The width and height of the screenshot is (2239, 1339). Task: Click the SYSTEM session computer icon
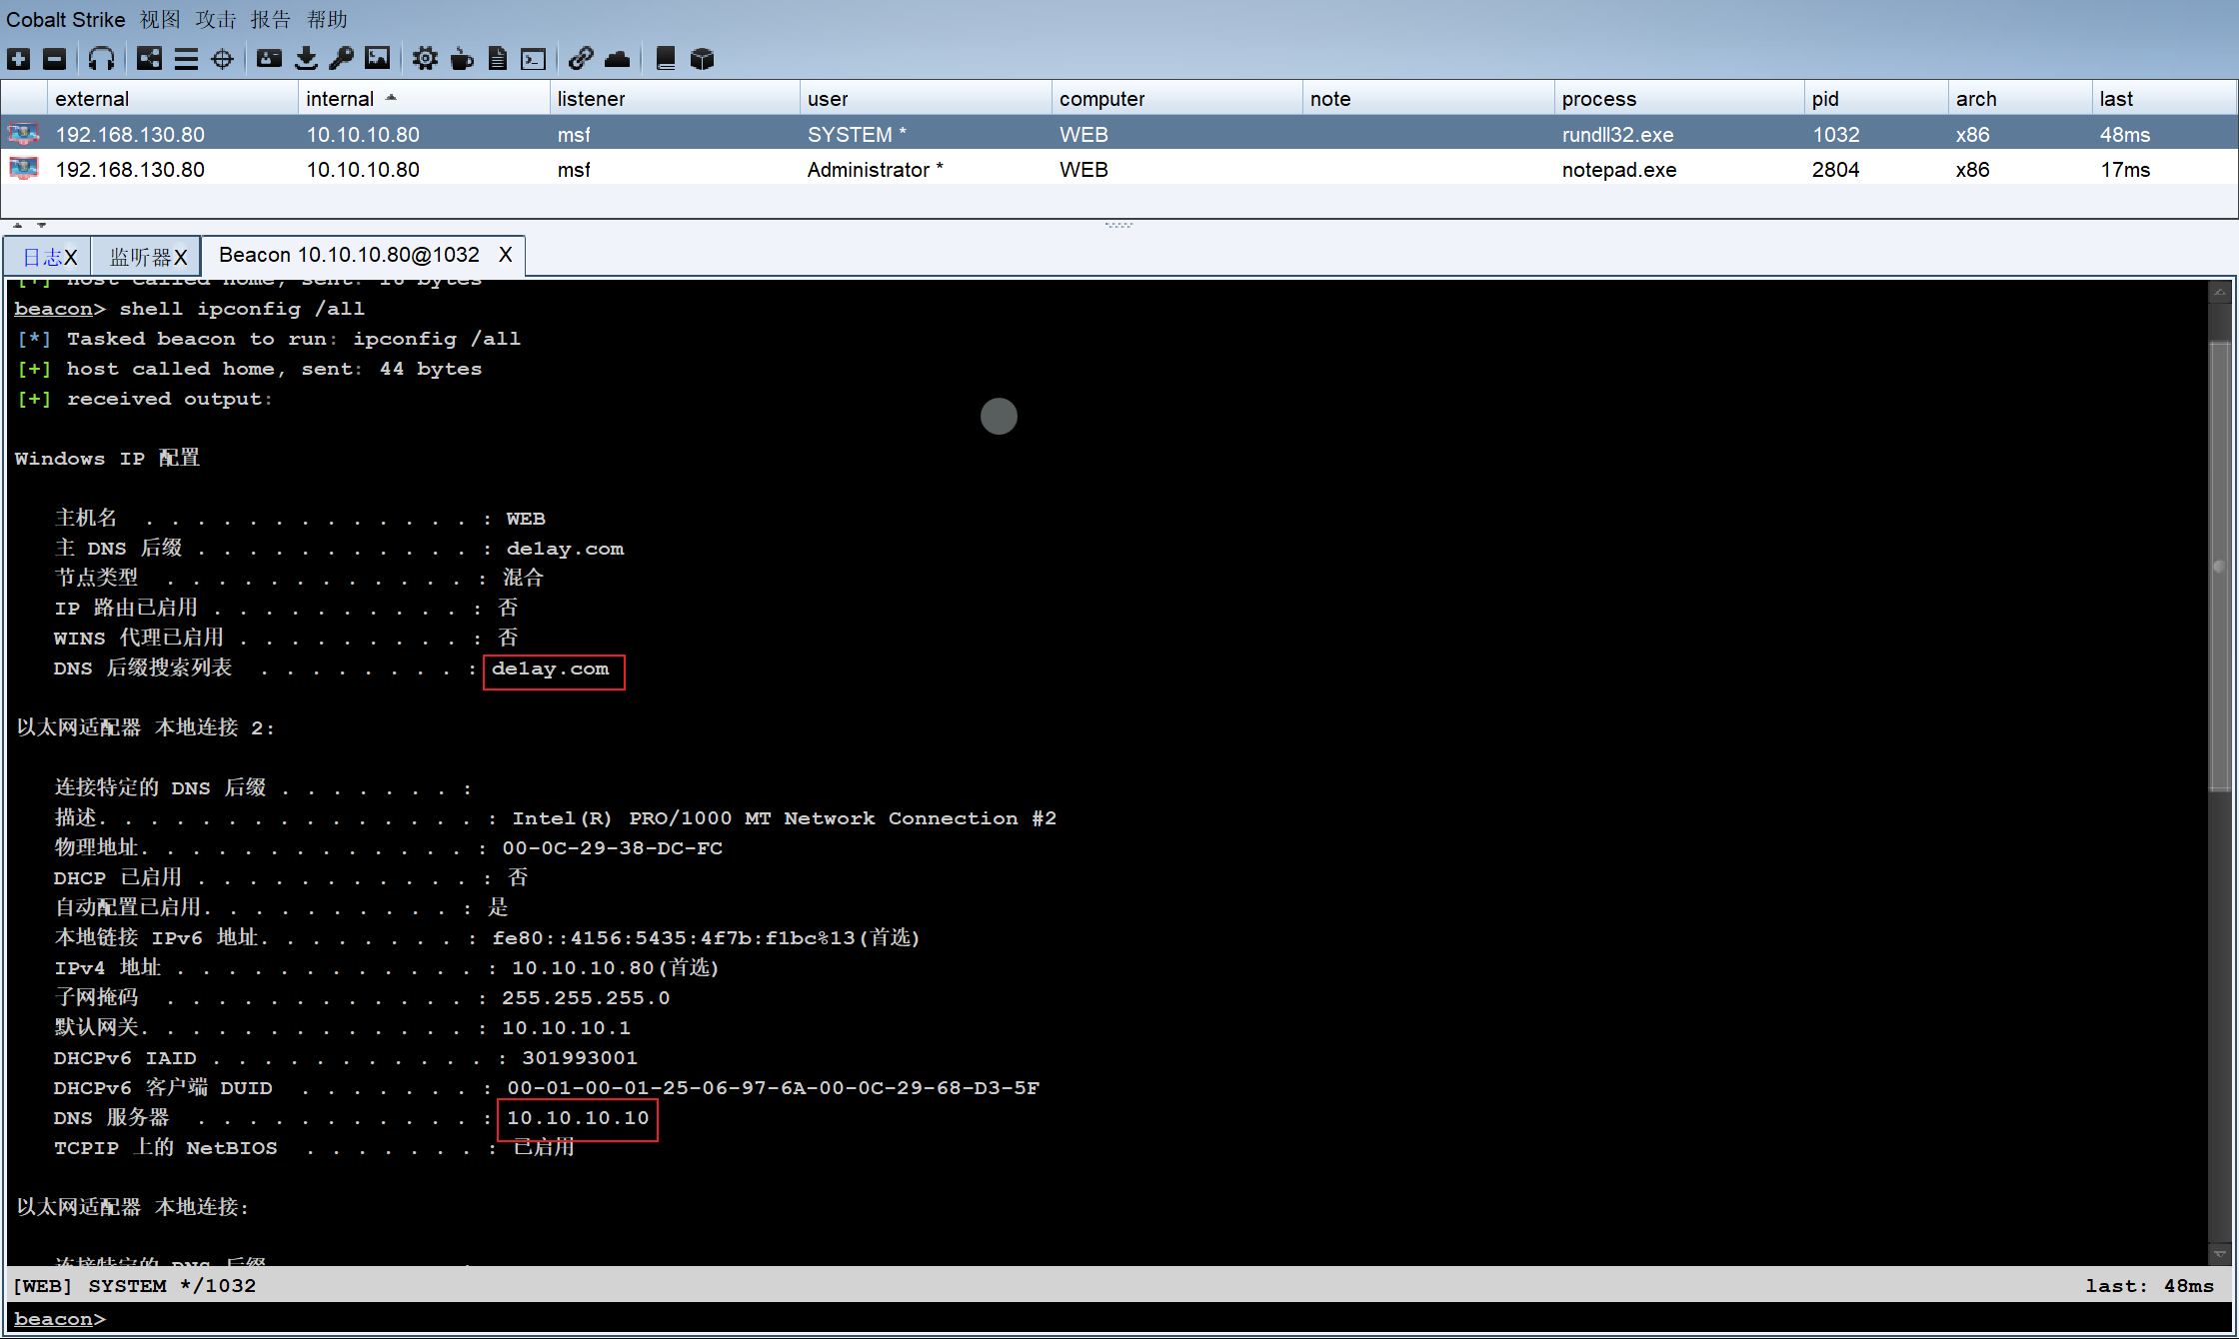click(24, 134)
